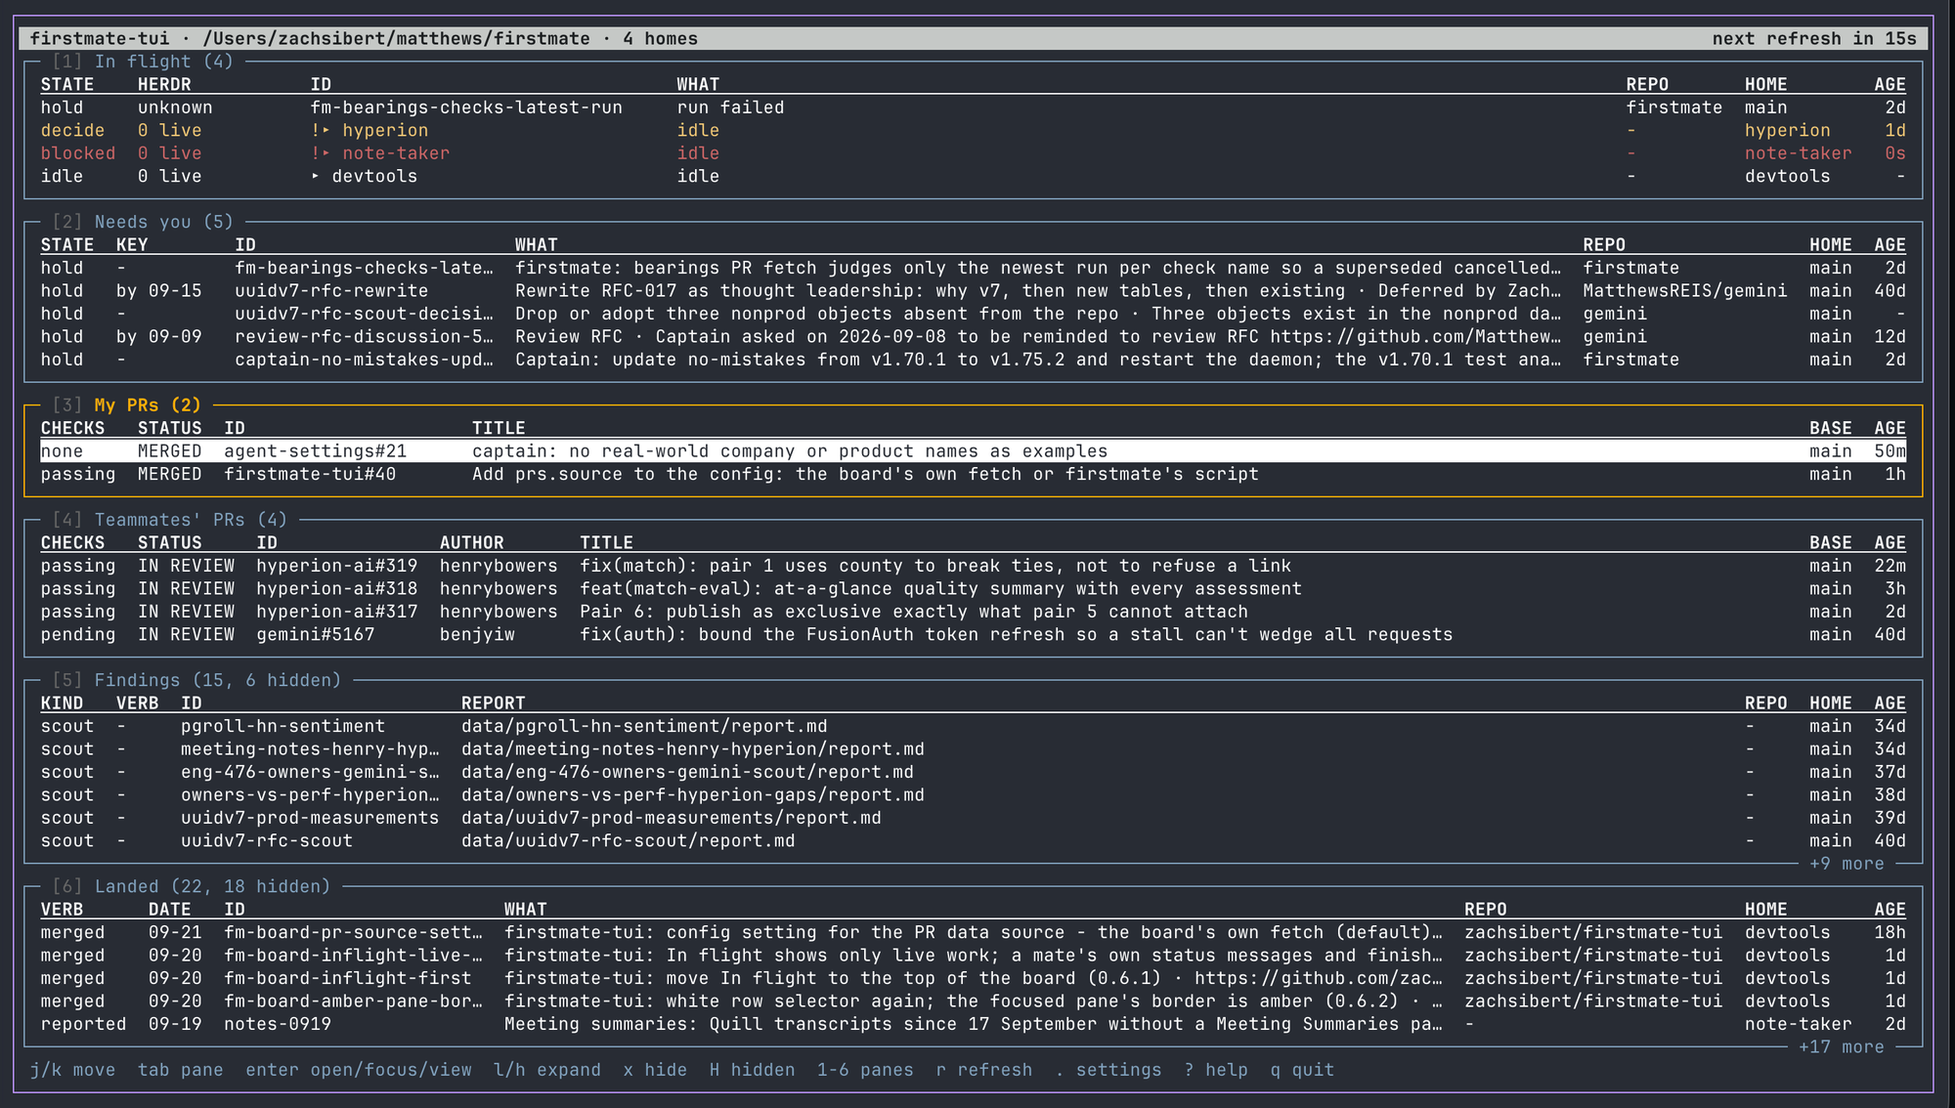Screen dimensions: 1955x1108
Task: Select the 'blocked' state of note-taker
Action: (78, 153)
